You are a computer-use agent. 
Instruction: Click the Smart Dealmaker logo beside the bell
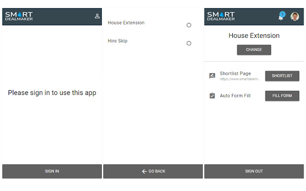pyautogui.click(x=220, y=16)
